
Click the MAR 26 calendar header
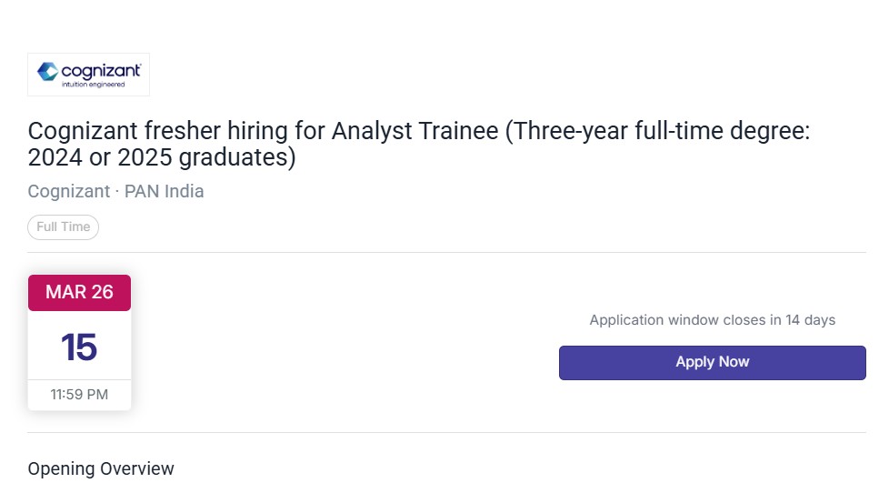(79, 292)
